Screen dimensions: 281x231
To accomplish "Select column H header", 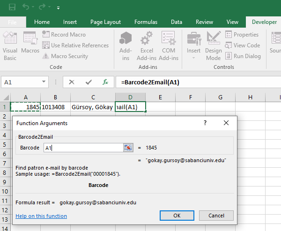I will 250,97.
